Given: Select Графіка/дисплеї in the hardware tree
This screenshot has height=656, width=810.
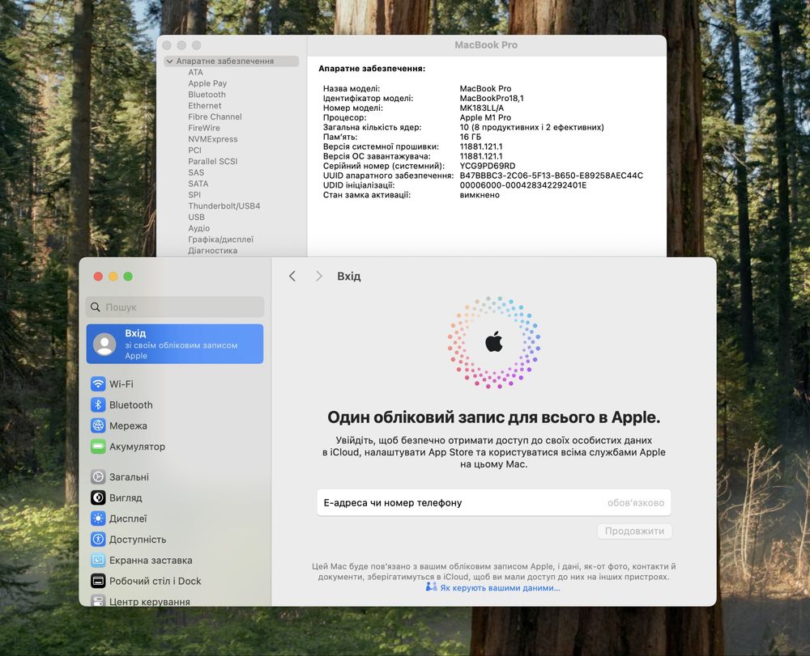Looking at the screenshot, I should coord(220,239).
